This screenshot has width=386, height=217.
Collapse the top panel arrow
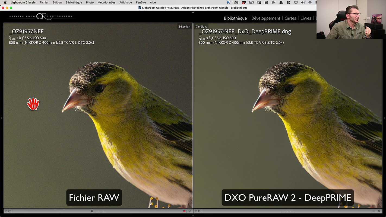193,12
